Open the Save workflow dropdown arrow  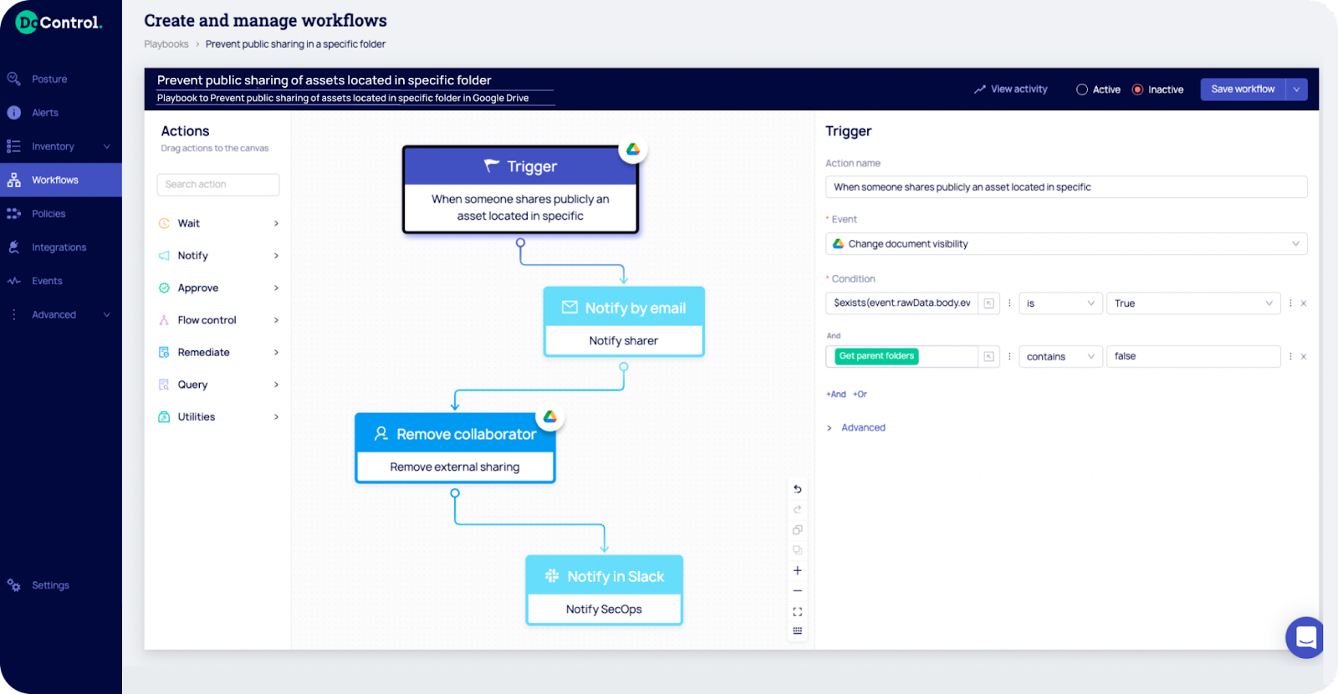tap(1296, 89)
